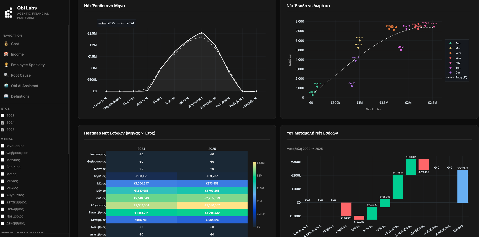Check the Ιανουαριος month filter

click(3, 146)
